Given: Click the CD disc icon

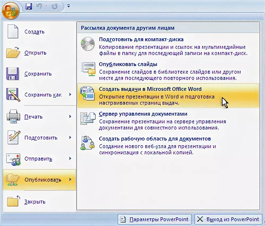Looking at the screenshot, I should 88,44.
